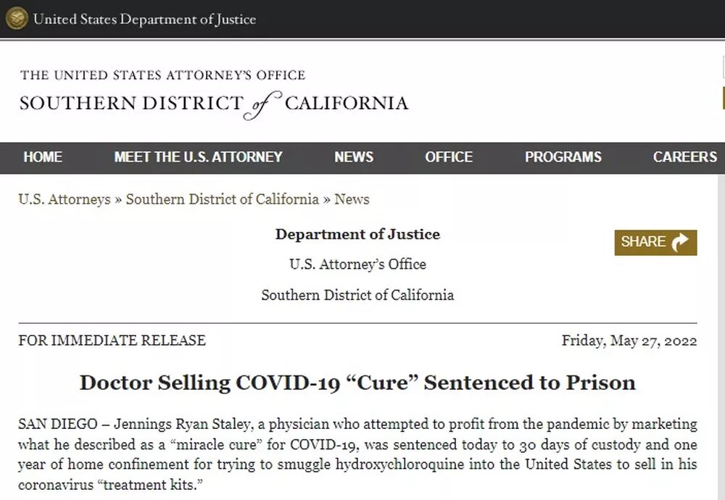Go to the HOME navigation item
725x500 pixels.
pyautogui.click(x=43, y=157)
